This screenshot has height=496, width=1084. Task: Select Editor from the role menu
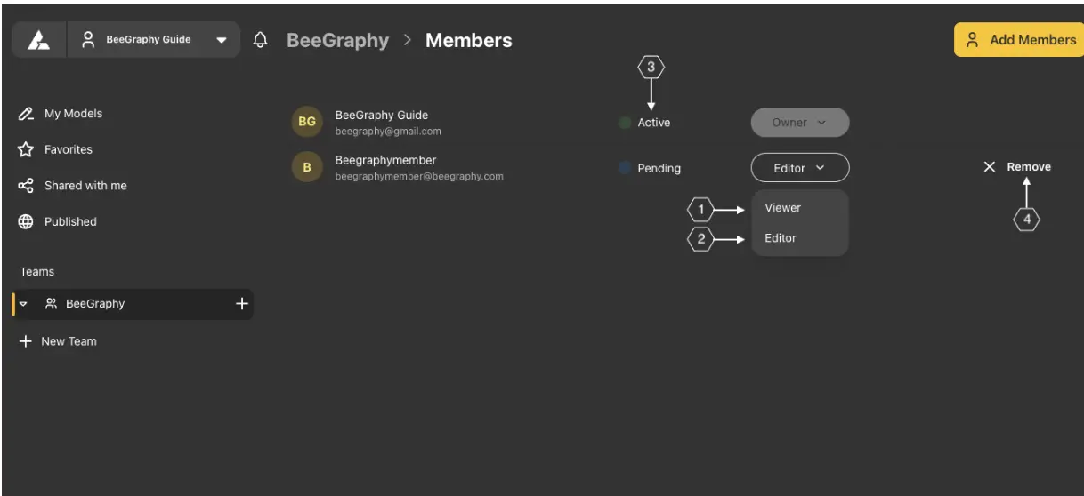[x=781, y=238]
